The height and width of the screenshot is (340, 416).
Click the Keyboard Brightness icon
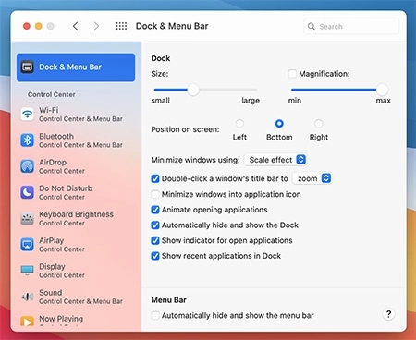pyautogui.click(x=27, y=219)
